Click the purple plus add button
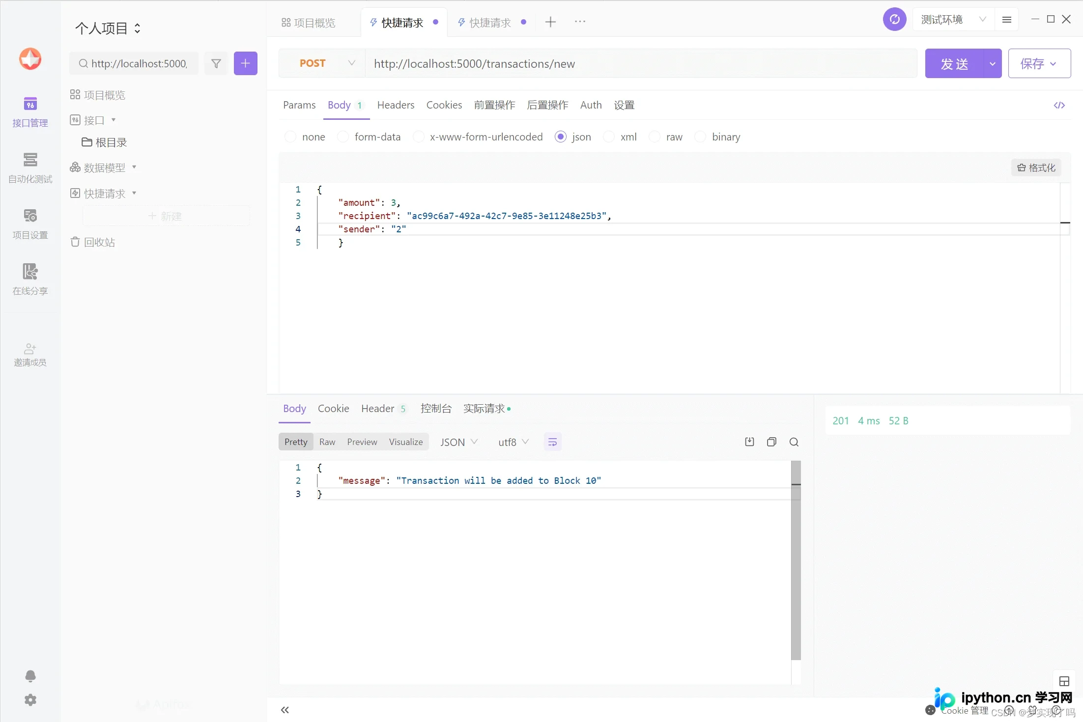The height and width of the screenshot is (722, 1083). point(246,63)
